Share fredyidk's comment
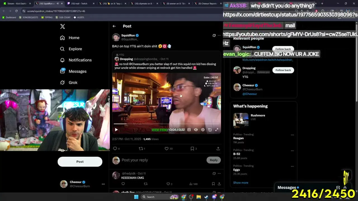 pyautogui.click(x=219, y=184)
